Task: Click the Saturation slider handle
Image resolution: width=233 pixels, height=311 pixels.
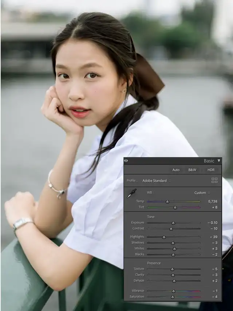Action: pos(173,297)
